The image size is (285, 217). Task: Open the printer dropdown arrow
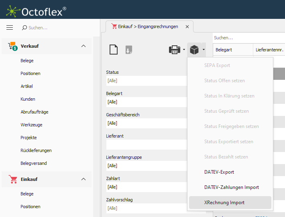tap(184, 50)
